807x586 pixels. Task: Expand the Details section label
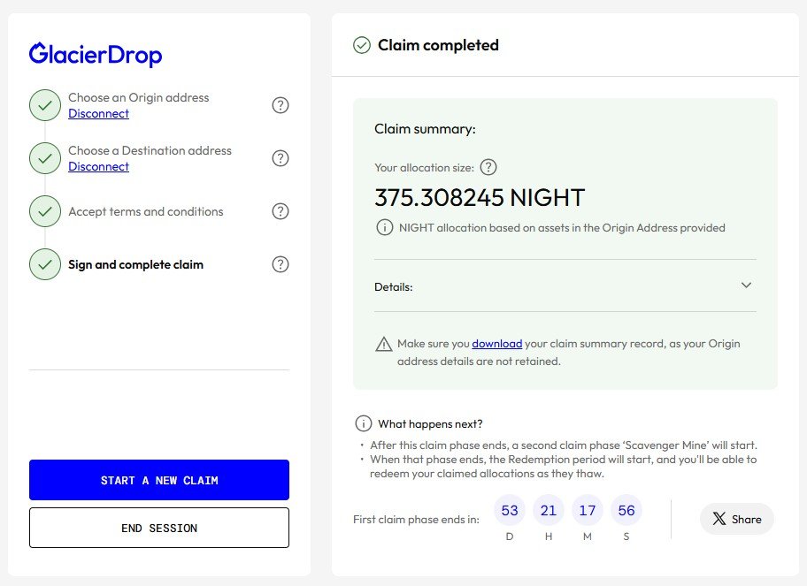pos(394,286)
